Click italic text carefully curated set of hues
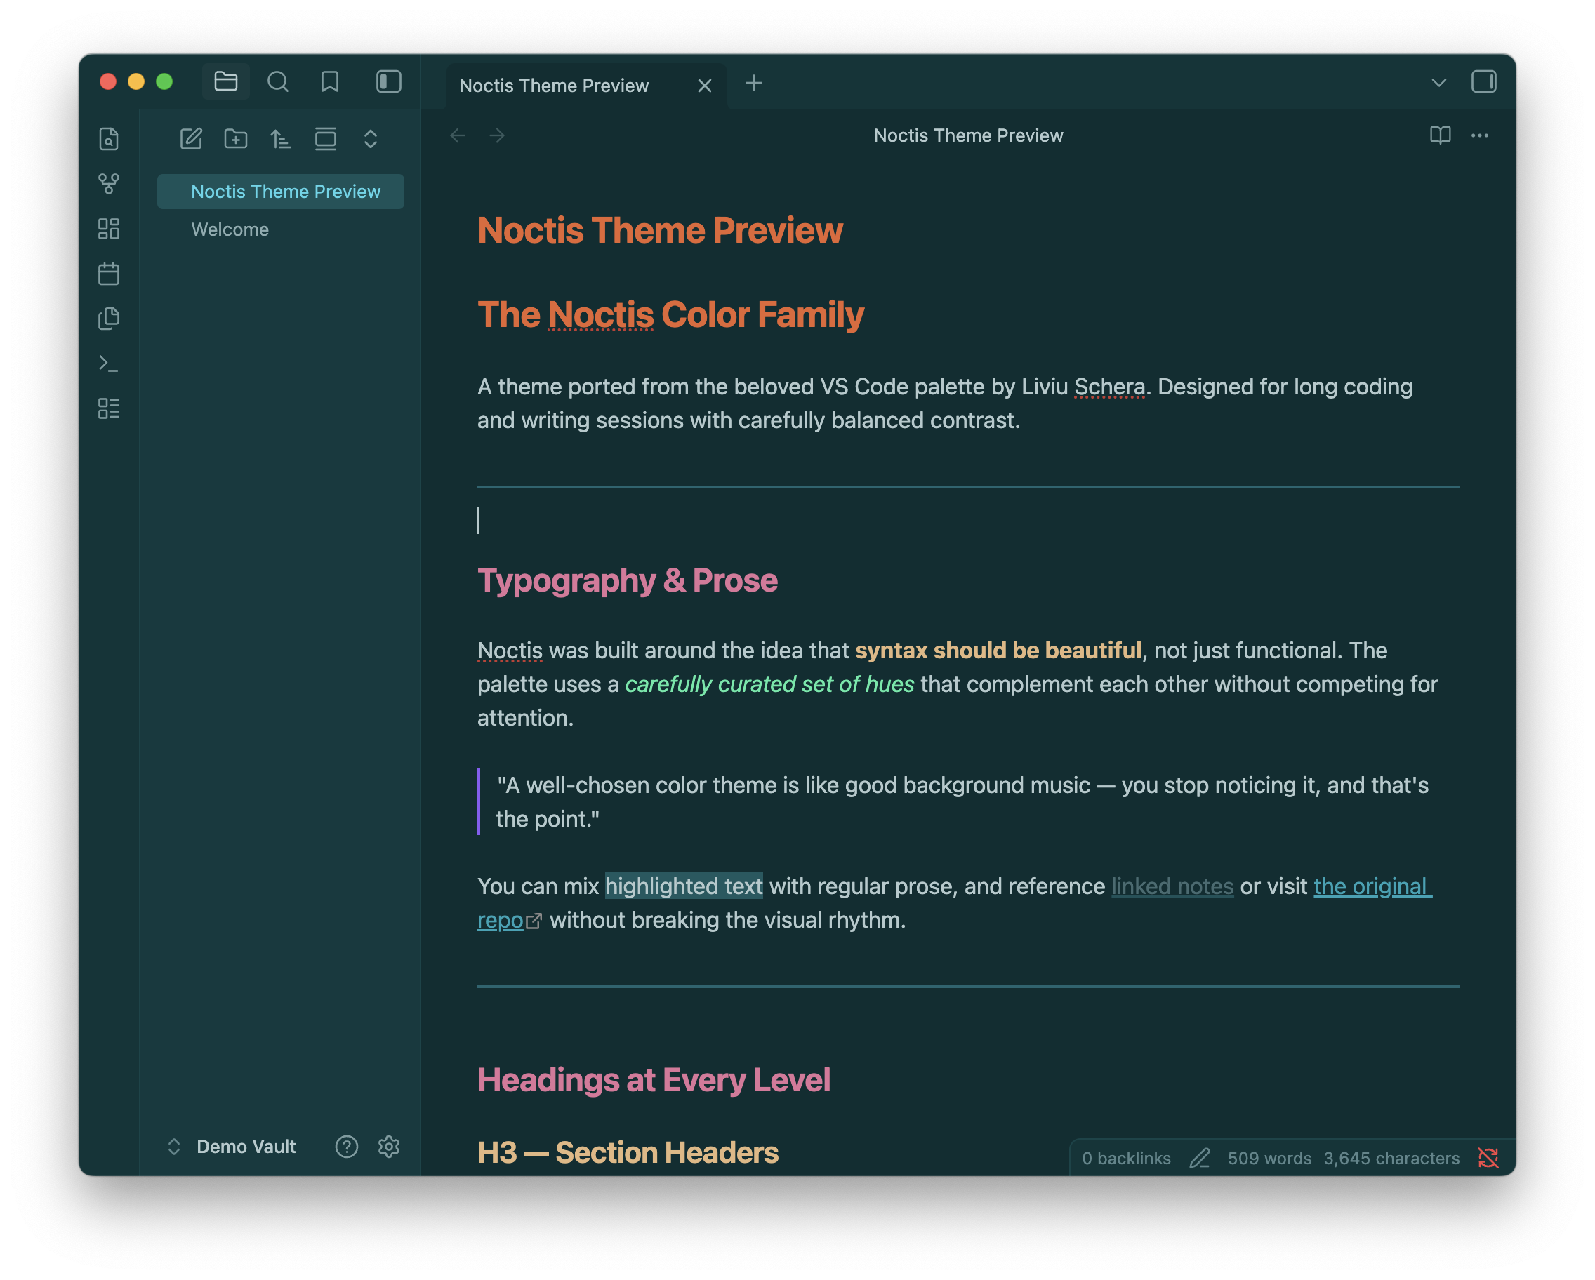 pyautogui.click(x=769, y=684)
